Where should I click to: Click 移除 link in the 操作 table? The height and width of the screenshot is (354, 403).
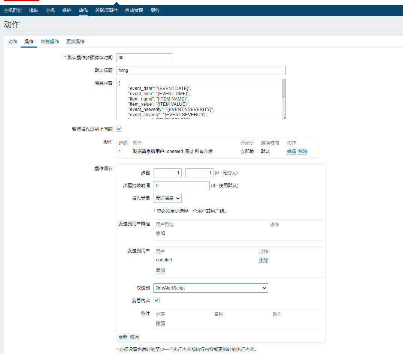(303, 151)
